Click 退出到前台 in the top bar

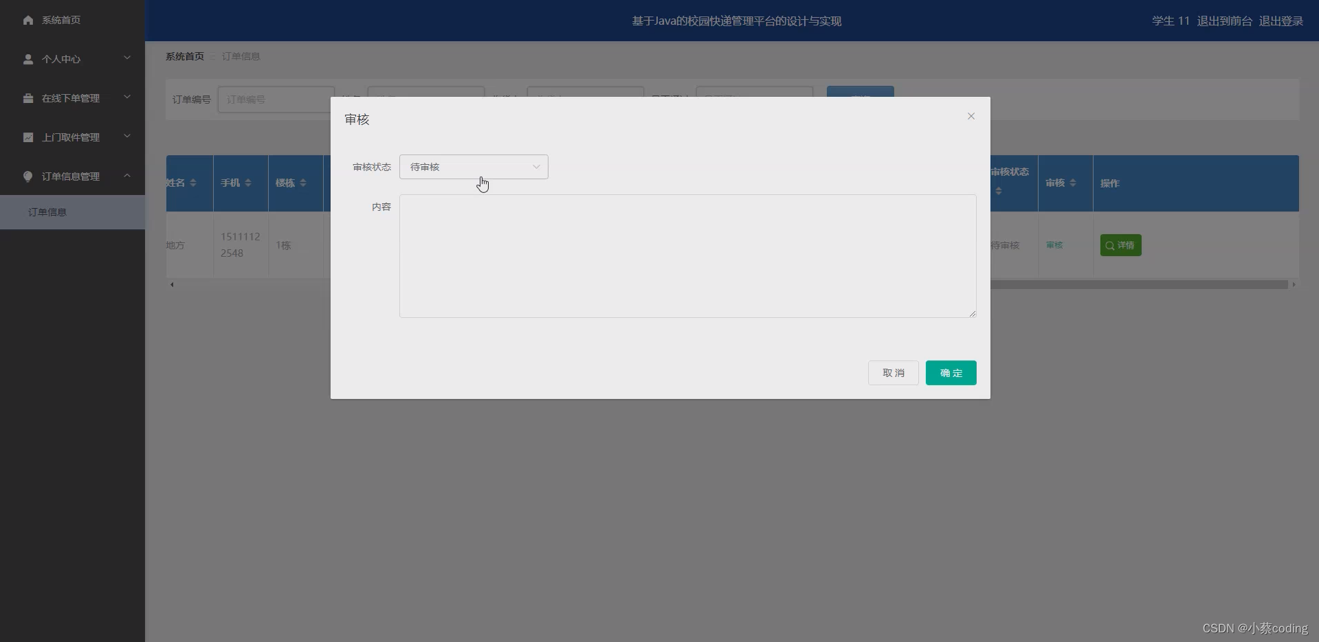coord(1224,21)
